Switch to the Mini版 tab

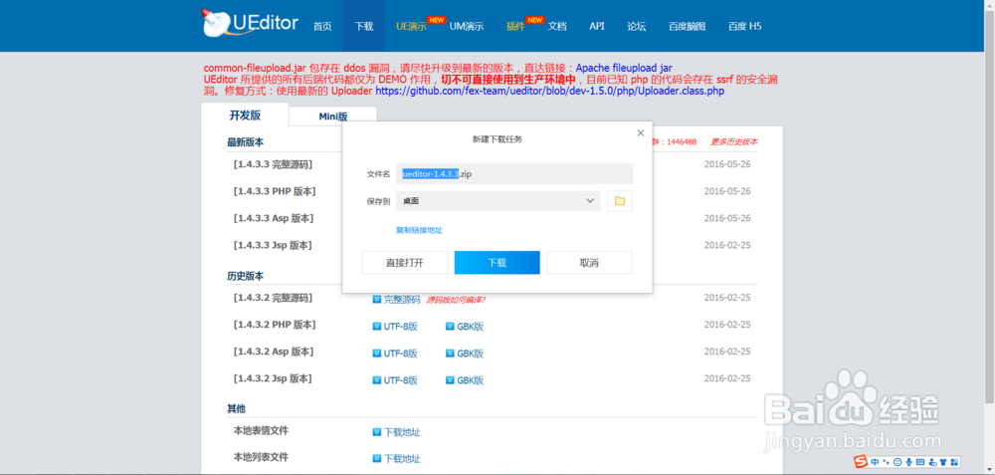pos(333,117)
